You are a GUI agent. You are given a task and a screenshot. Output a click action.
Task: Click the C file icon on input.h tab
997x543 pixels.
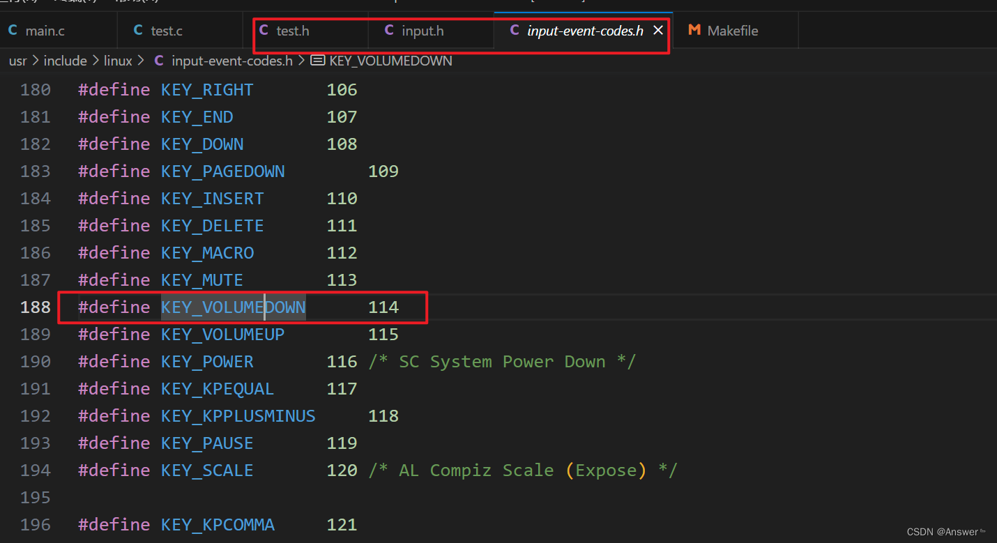(x=389, y=31)
